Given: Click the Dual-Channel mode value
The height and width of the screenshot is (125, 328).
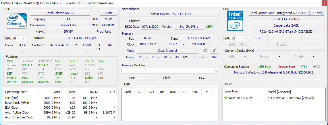Looking at the screenshot, I should 168,51.
